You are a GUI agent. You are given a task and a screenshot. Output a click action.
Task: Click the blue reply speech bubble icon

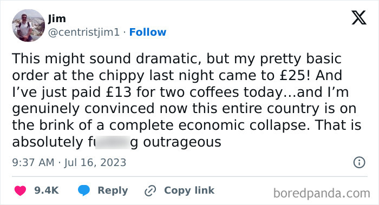coord(84,190)
